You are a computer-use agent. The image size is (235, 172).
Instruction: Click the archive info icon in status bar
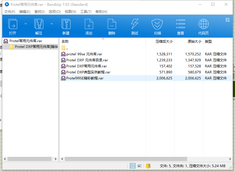click(x=148, y=166)
